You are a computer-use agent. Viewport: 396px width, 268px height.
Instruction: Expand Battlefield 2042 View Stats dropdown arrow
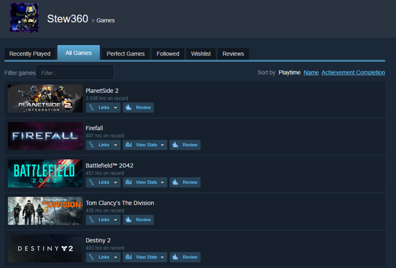point(162,182)
